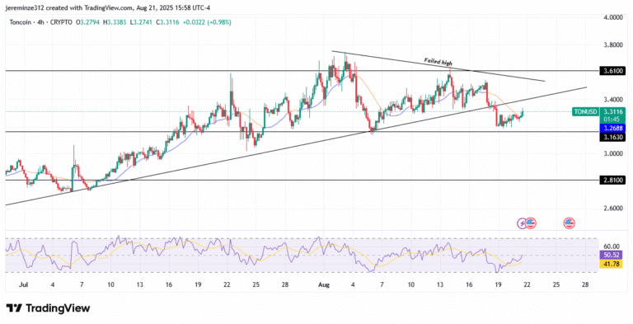Click the 3.6100 price level label
The width and height of the screenshot is (633, 324).
[612, 71]
